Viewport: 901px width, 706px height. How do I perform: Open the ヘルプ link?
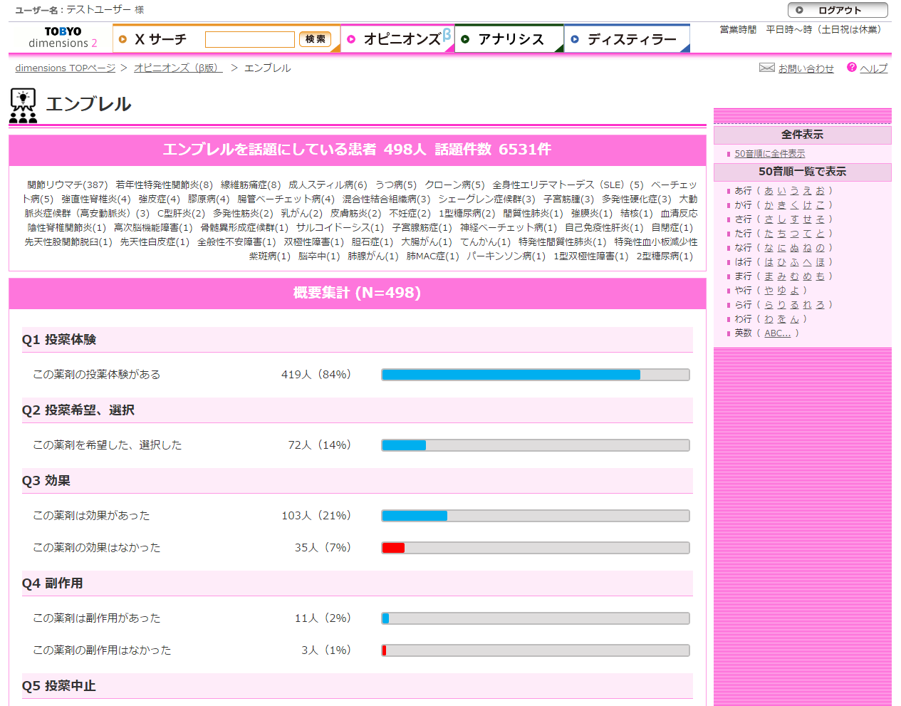point(873,68)
